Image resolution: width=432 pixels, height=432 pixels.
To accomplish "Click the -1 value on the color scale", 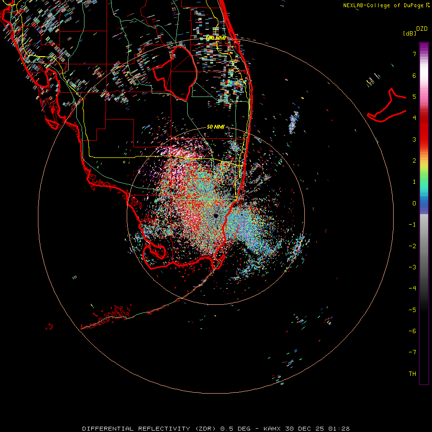I will pos(412,225).
